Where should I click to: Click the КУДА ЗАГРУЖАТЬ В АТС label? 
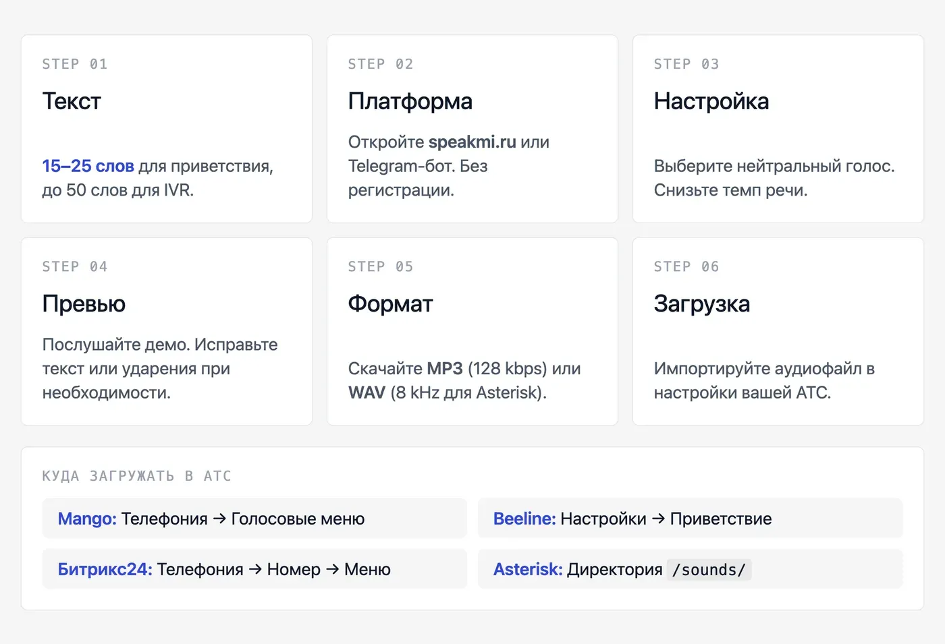pos(137,476)
